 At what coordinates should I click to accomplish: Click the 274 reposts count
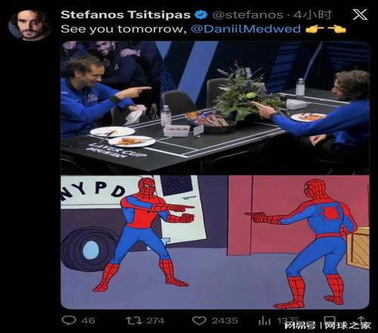(x=155, y=321)
